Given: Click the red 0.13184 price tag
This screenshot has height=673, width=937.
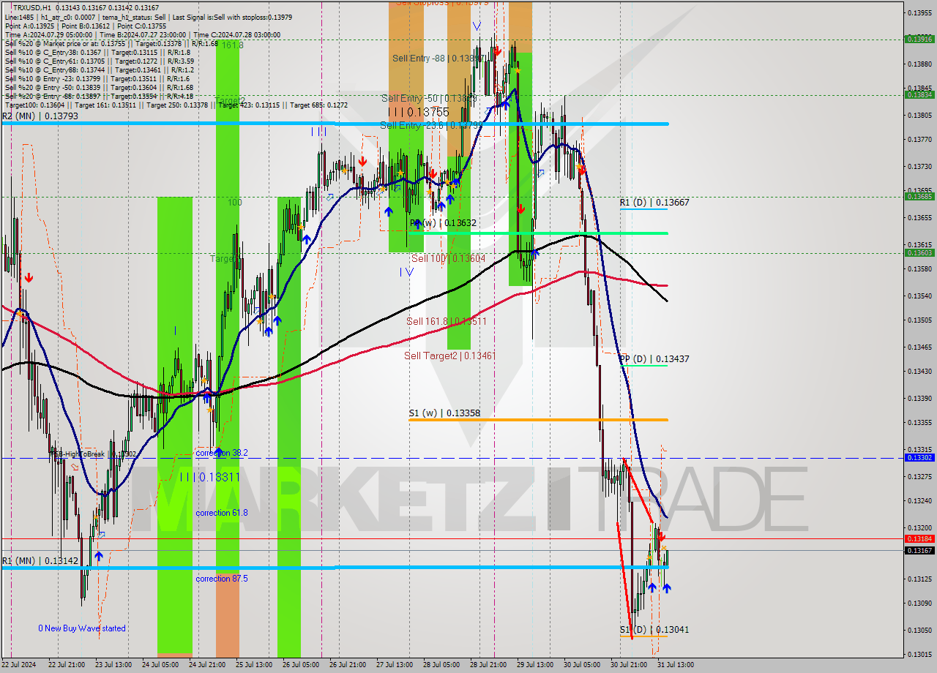Looking at the screenshot, I should pyautogui.click(x=919, y=538).
